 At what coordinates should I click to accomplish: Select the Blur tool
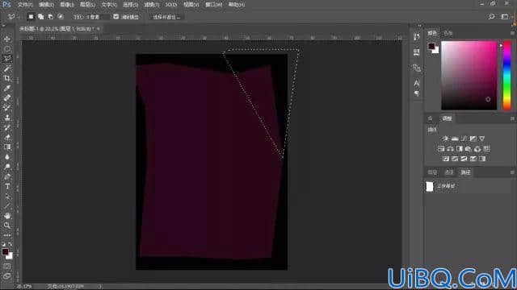point(7,157)
